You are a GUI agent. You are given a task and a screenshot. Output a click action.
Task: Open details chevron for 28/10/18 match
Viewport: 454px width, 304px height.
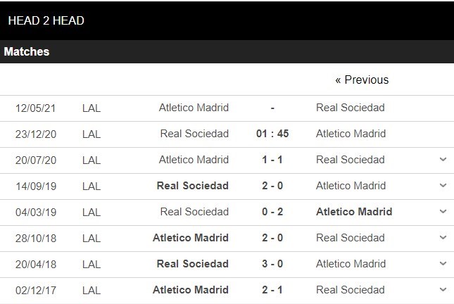click(x=443, y=238)
